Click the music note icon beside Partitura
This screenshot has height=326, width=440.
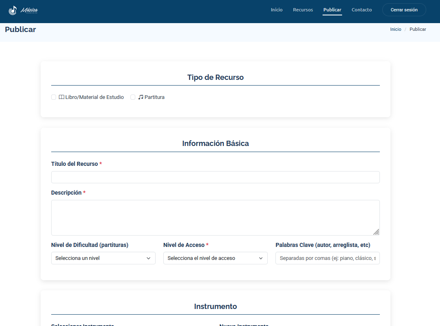pos(141,97)
